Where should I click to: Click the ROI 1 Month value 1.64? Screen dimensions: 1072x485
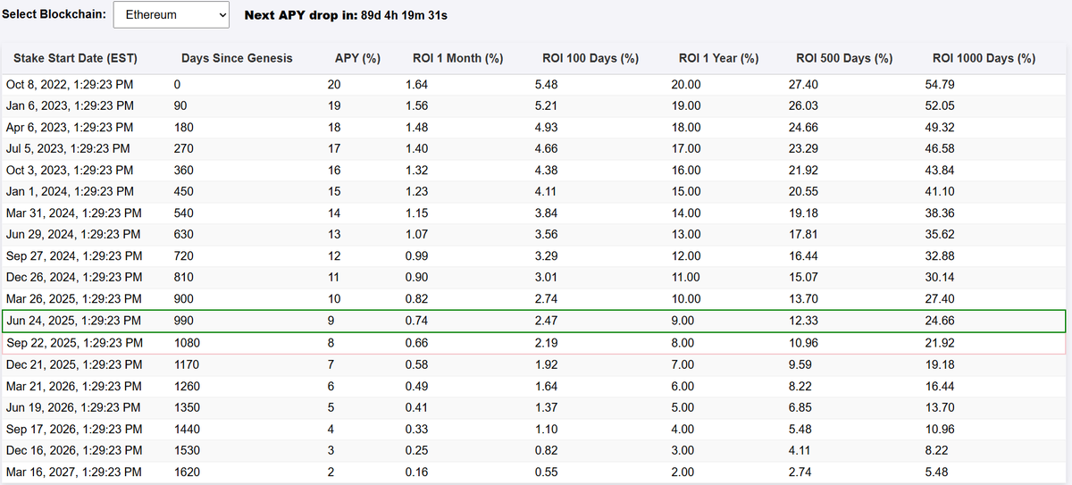416,84
